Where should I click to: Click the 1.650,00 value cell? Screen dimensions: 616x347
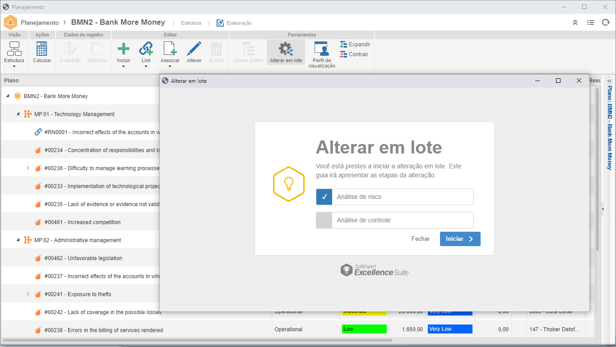(412, 329)
